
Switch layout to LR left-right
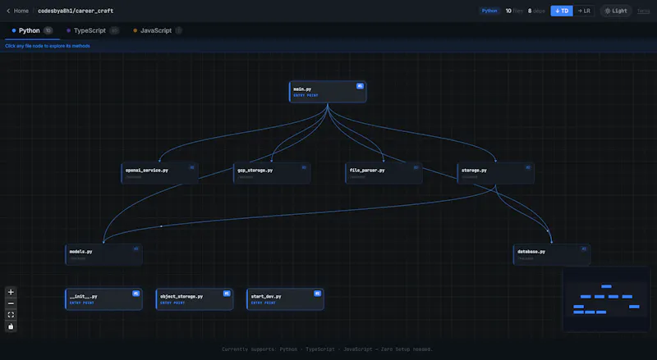(x=584, y=11)
